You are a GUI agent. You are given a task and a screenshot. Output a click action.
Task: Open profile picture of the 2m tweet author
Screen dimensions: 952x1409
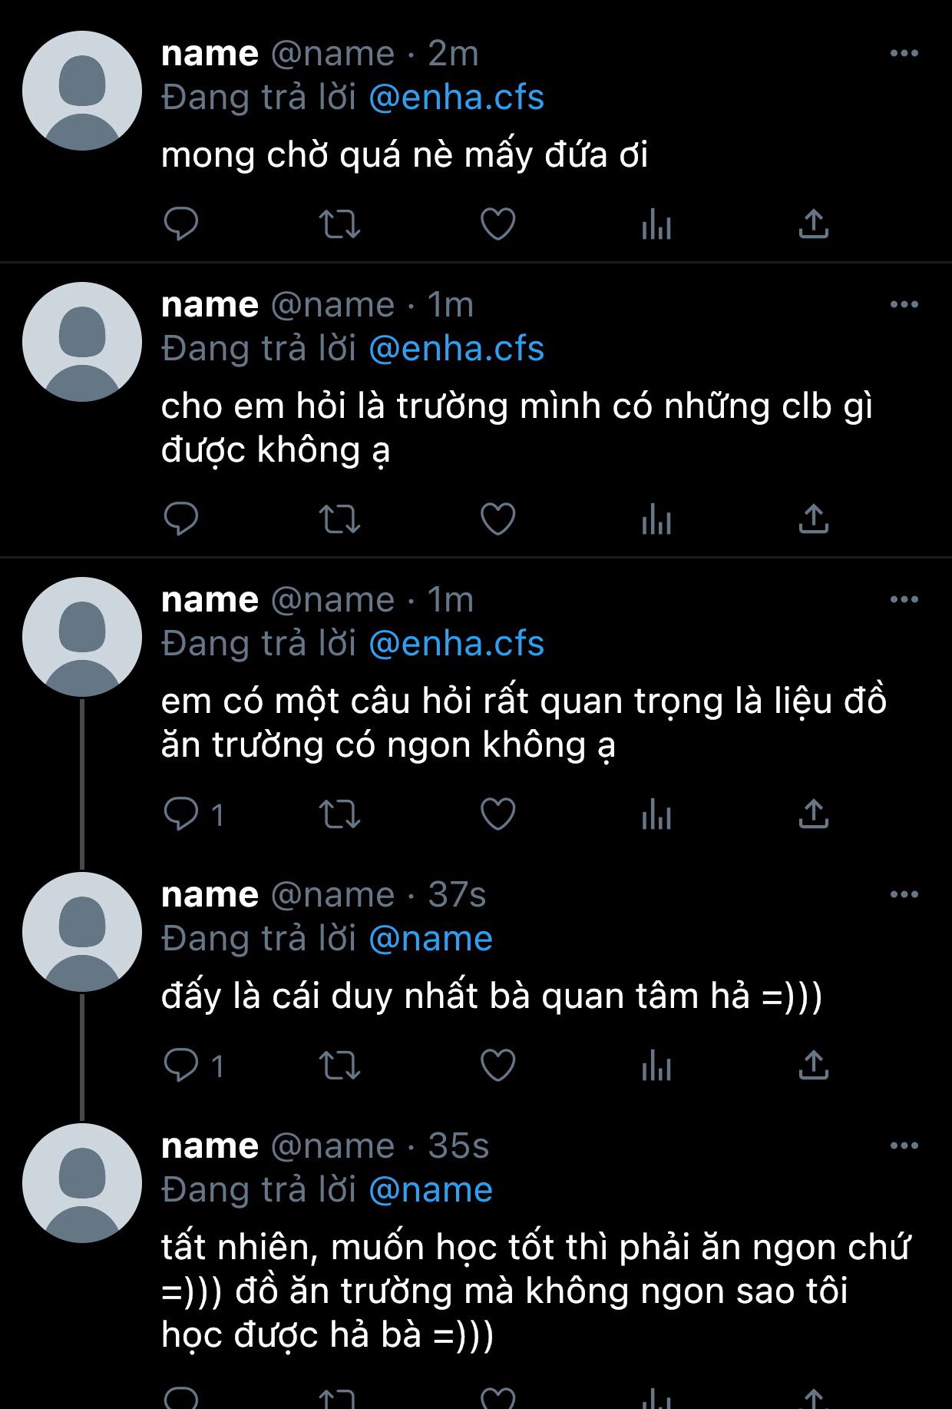tap(82, 91)
